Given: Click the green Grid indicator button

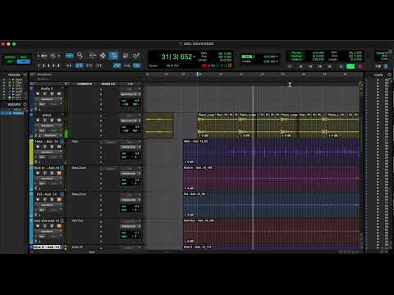Looking at the screenshot, I should tap(247, 57).
